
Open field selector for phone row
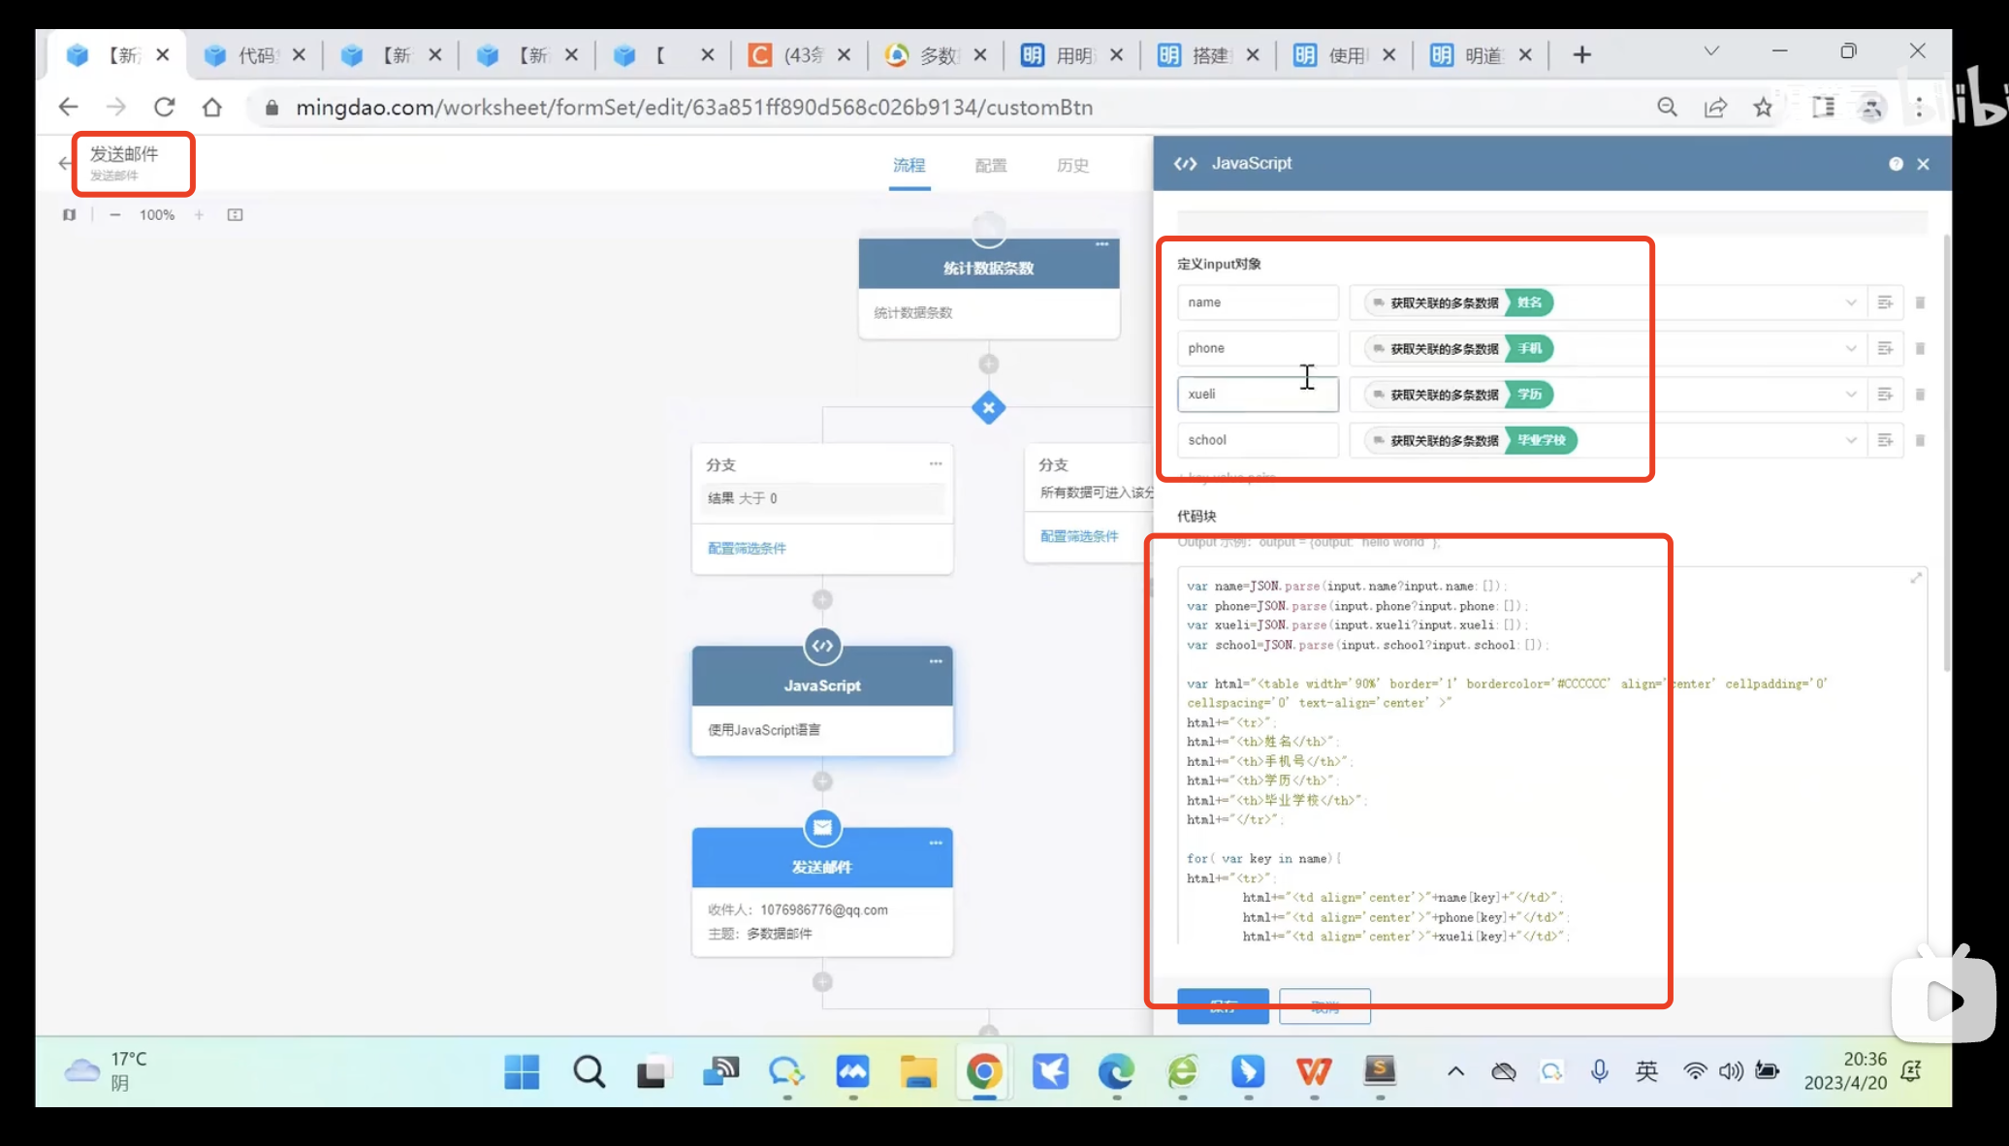coord(1885,348)
